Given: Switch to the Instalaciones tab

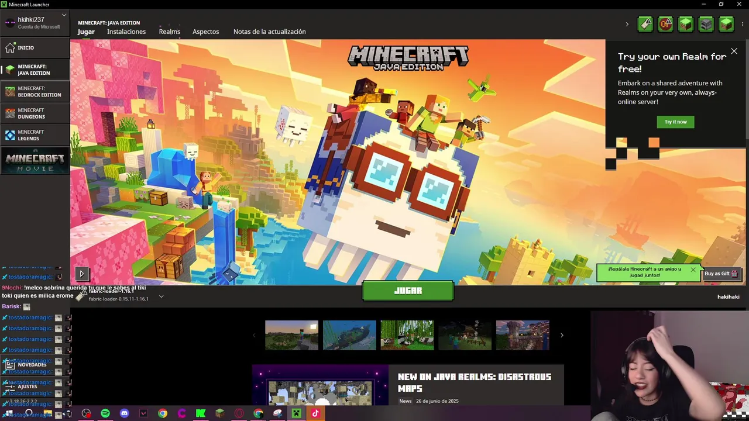Looking at the screenshot, I should pos(126,32).
